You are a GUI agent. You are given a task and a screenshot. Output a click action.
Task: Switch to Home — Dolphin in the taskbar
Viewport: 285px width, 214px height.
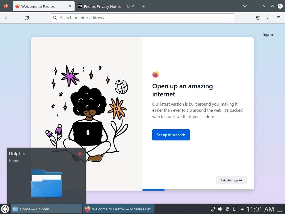click(47, 209)
